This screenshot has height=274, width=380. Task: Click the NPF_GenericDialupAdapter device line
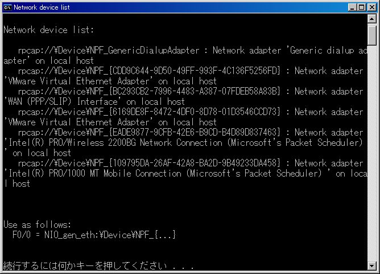pos(108,51)
